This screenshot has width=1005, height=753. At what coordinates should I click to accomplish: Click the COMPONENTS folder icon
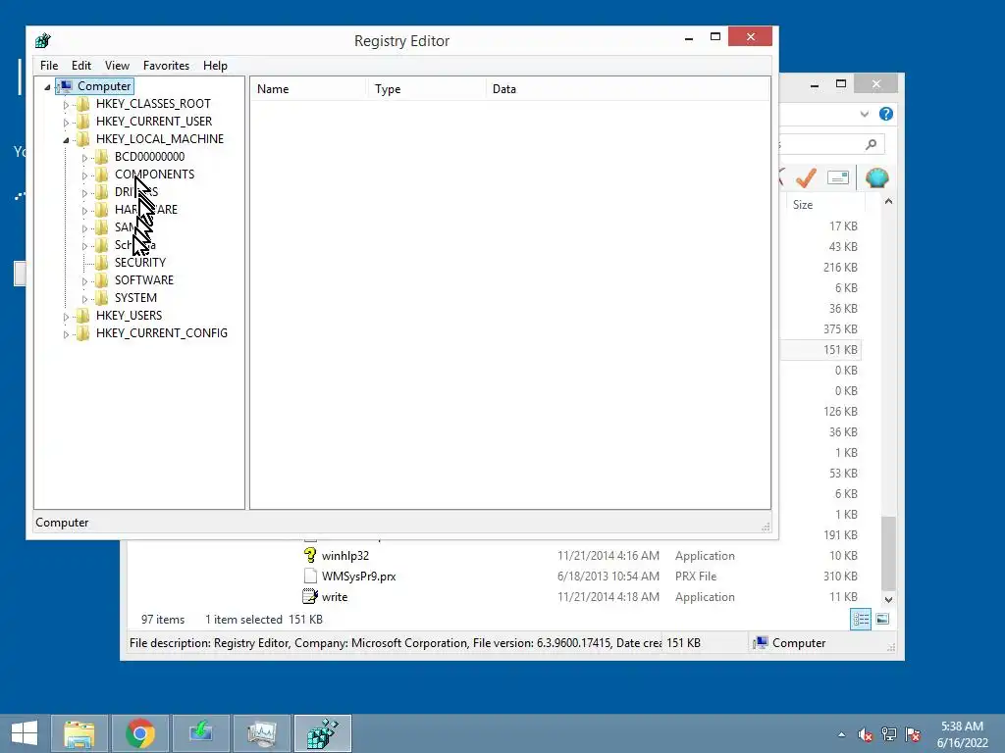(101, 175)
